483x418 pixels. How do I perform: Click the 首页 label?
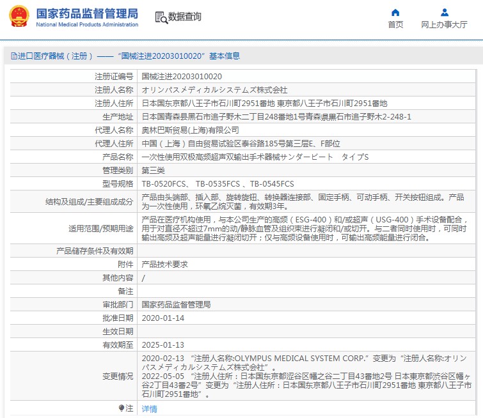pos(395,25)
